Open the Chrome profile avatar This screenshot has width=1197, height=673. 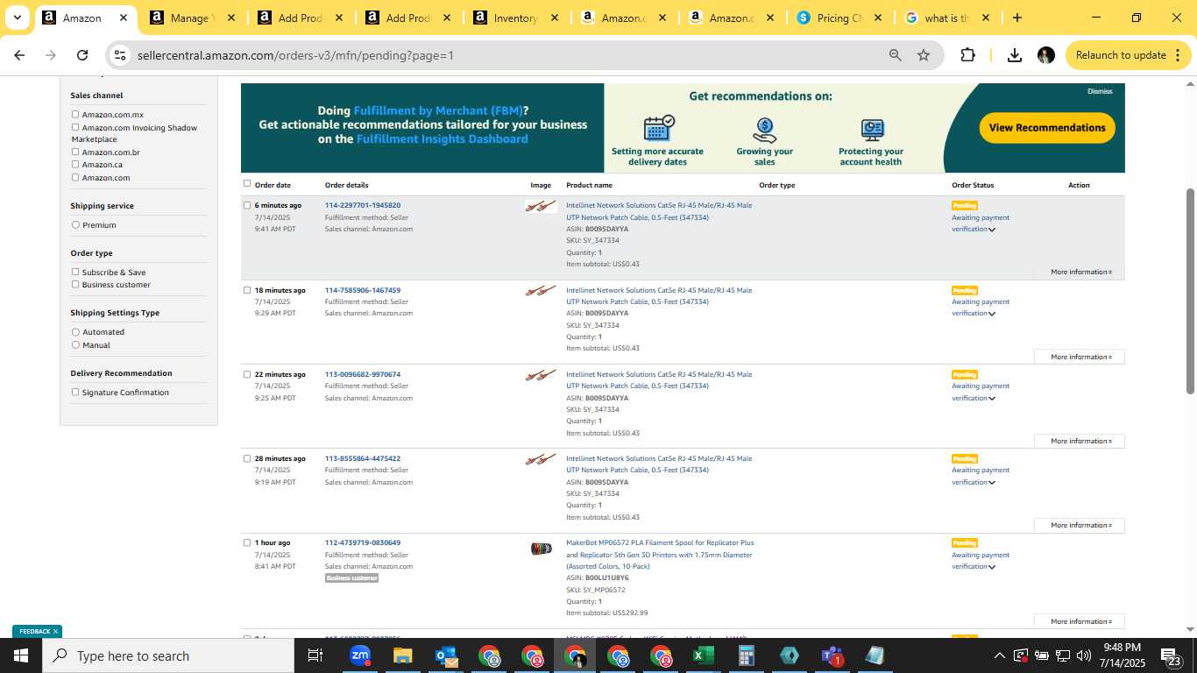pos(1046,55)
